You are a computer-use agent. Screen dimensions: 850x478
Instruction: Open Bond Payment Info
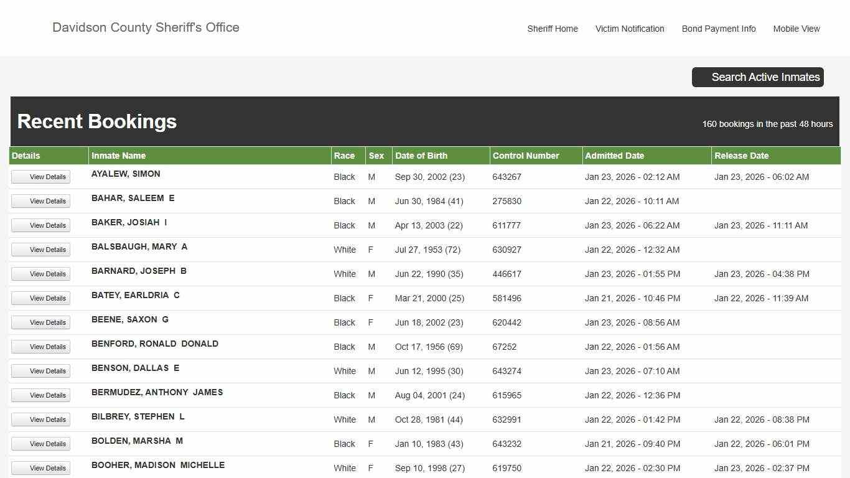[x=718, y=29]
